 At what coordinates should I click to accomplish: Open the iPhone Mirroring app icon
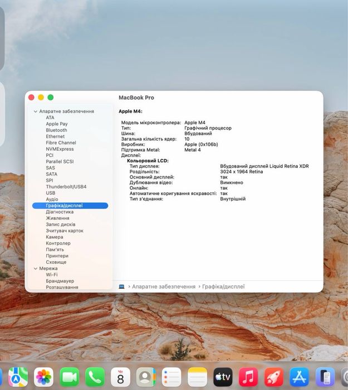tap(325, 377)
